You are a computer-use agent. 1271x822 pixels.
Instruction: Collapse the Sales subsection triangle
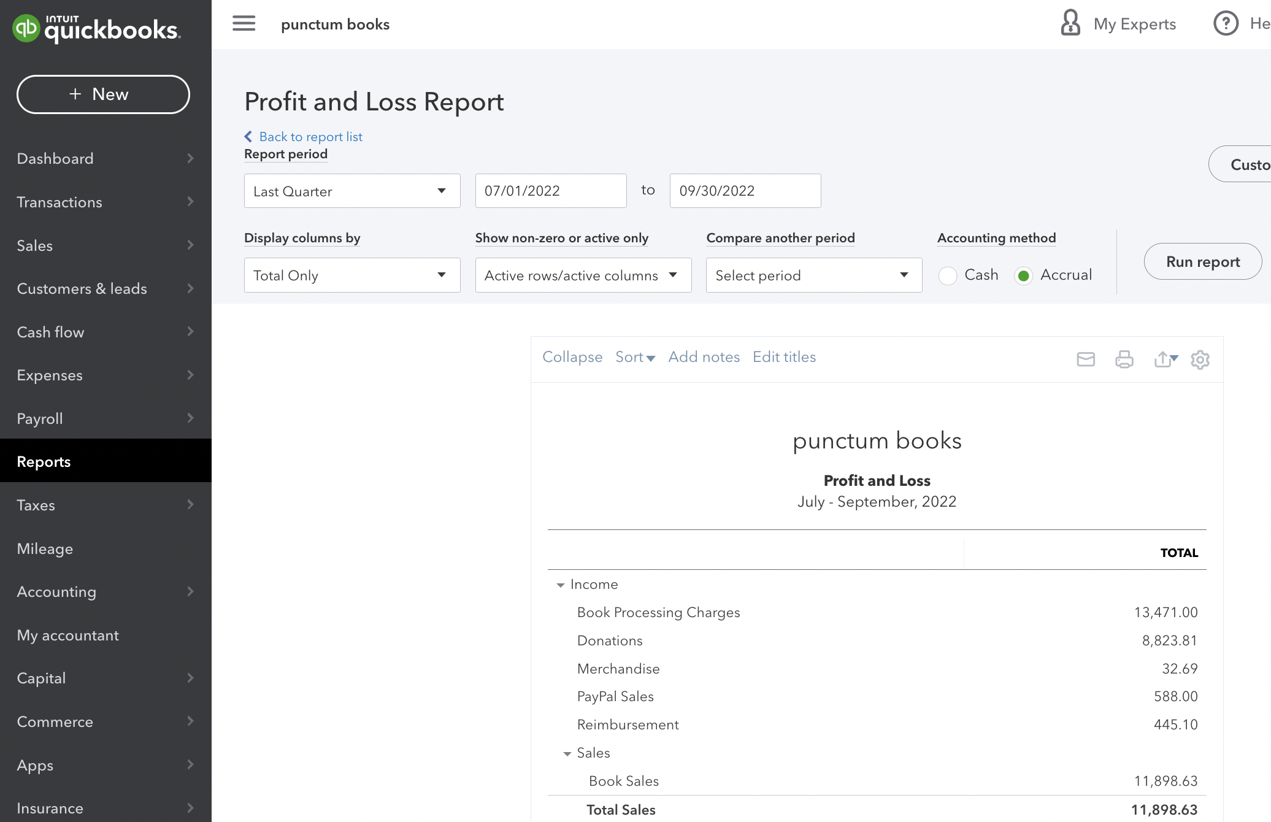(x=567, y=754)
